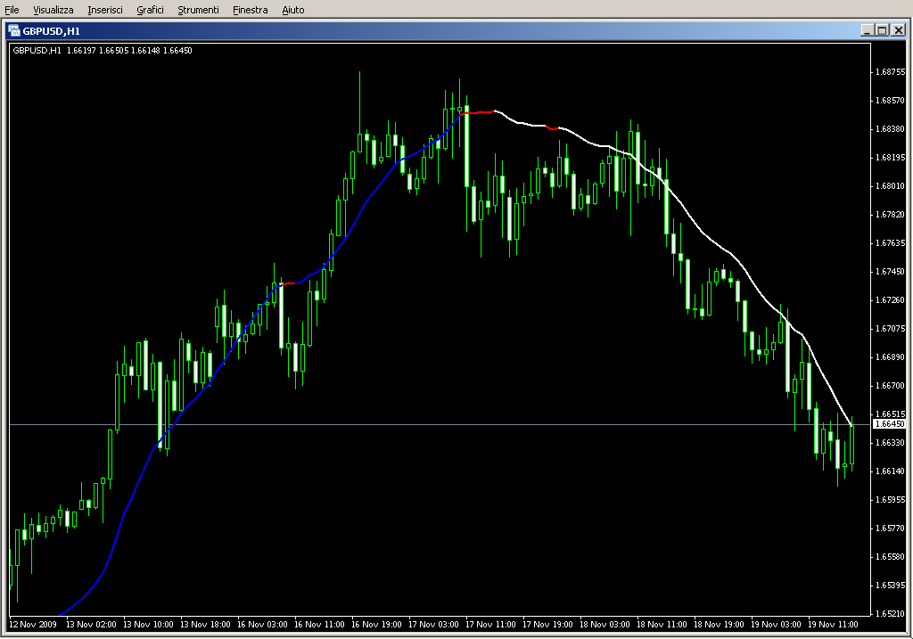Click time axis label 17 Nov 19:00
This screenshot has height=639, width=913.
click(x=547, y=625)
